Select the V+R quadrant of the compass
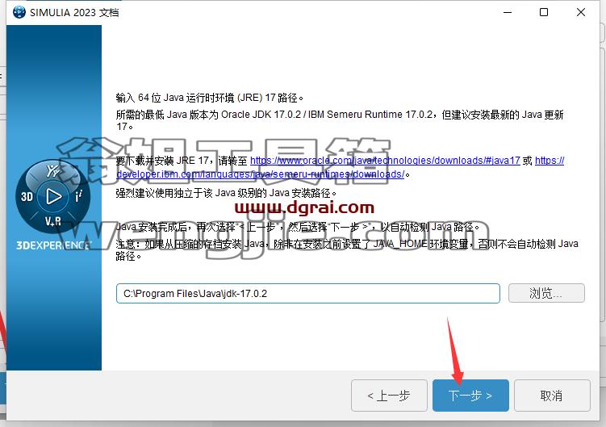 click(x=53, y=221)
